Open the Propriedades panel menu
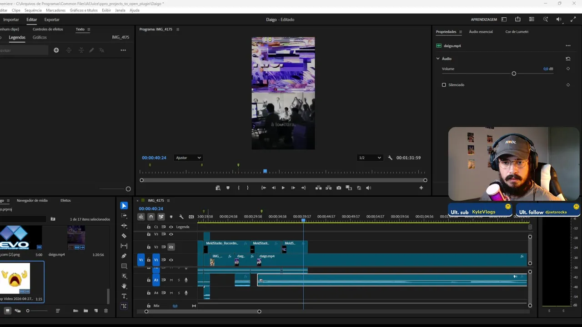The width and height of the screenshot is (582, 327). (x=460, y=32)
